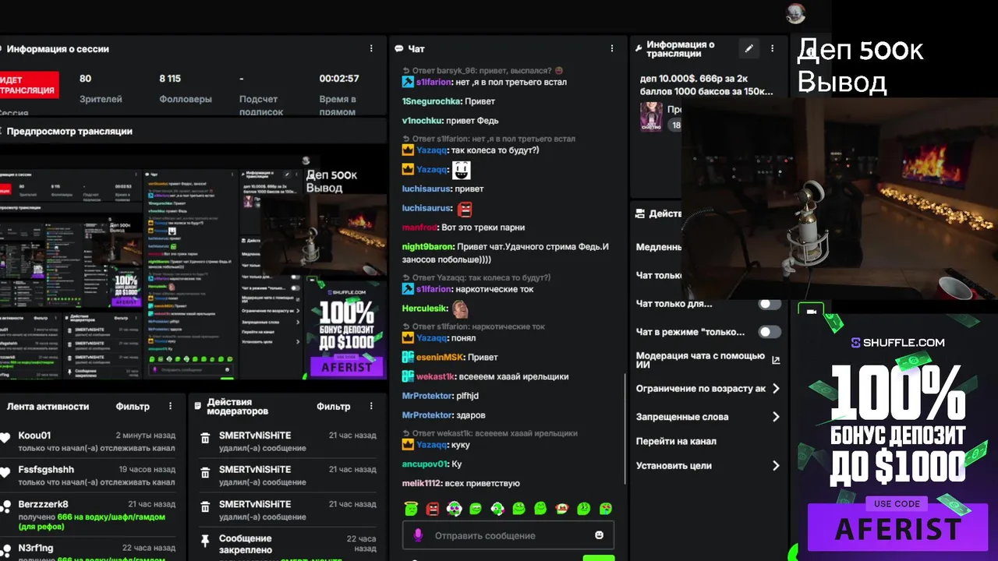Viewport: 998px width, 561px height.
Task: Click the 8 115 followers count
Action: pyautogui.click(x=170, y=79)
